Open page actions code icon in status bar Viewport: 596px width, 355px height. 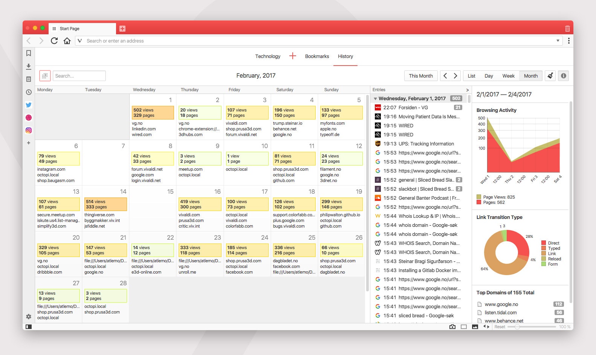(x=486, y=327)
